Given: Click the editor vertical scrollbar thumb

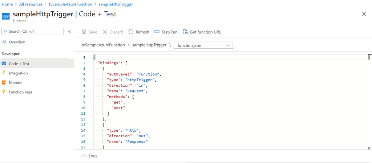Looking at the screenshot, I should pos(369,57).
